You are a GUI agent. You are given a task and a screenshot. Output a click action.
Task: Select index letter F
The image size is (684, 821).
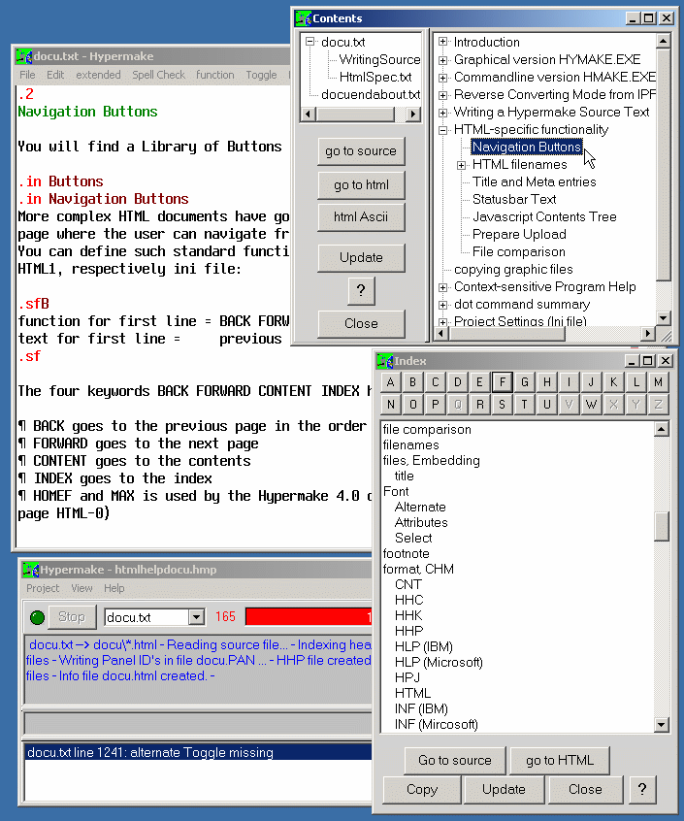(x=503, y=382)
